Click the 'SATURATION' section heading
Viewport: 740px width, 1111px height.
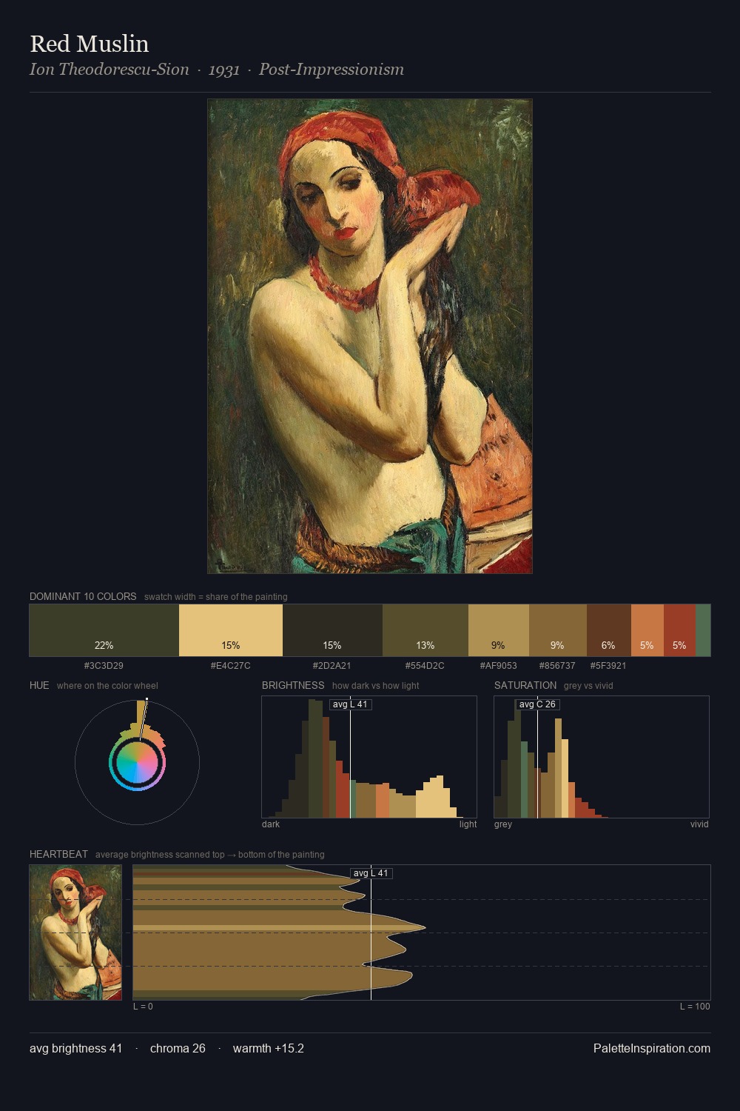click(525, 685)
